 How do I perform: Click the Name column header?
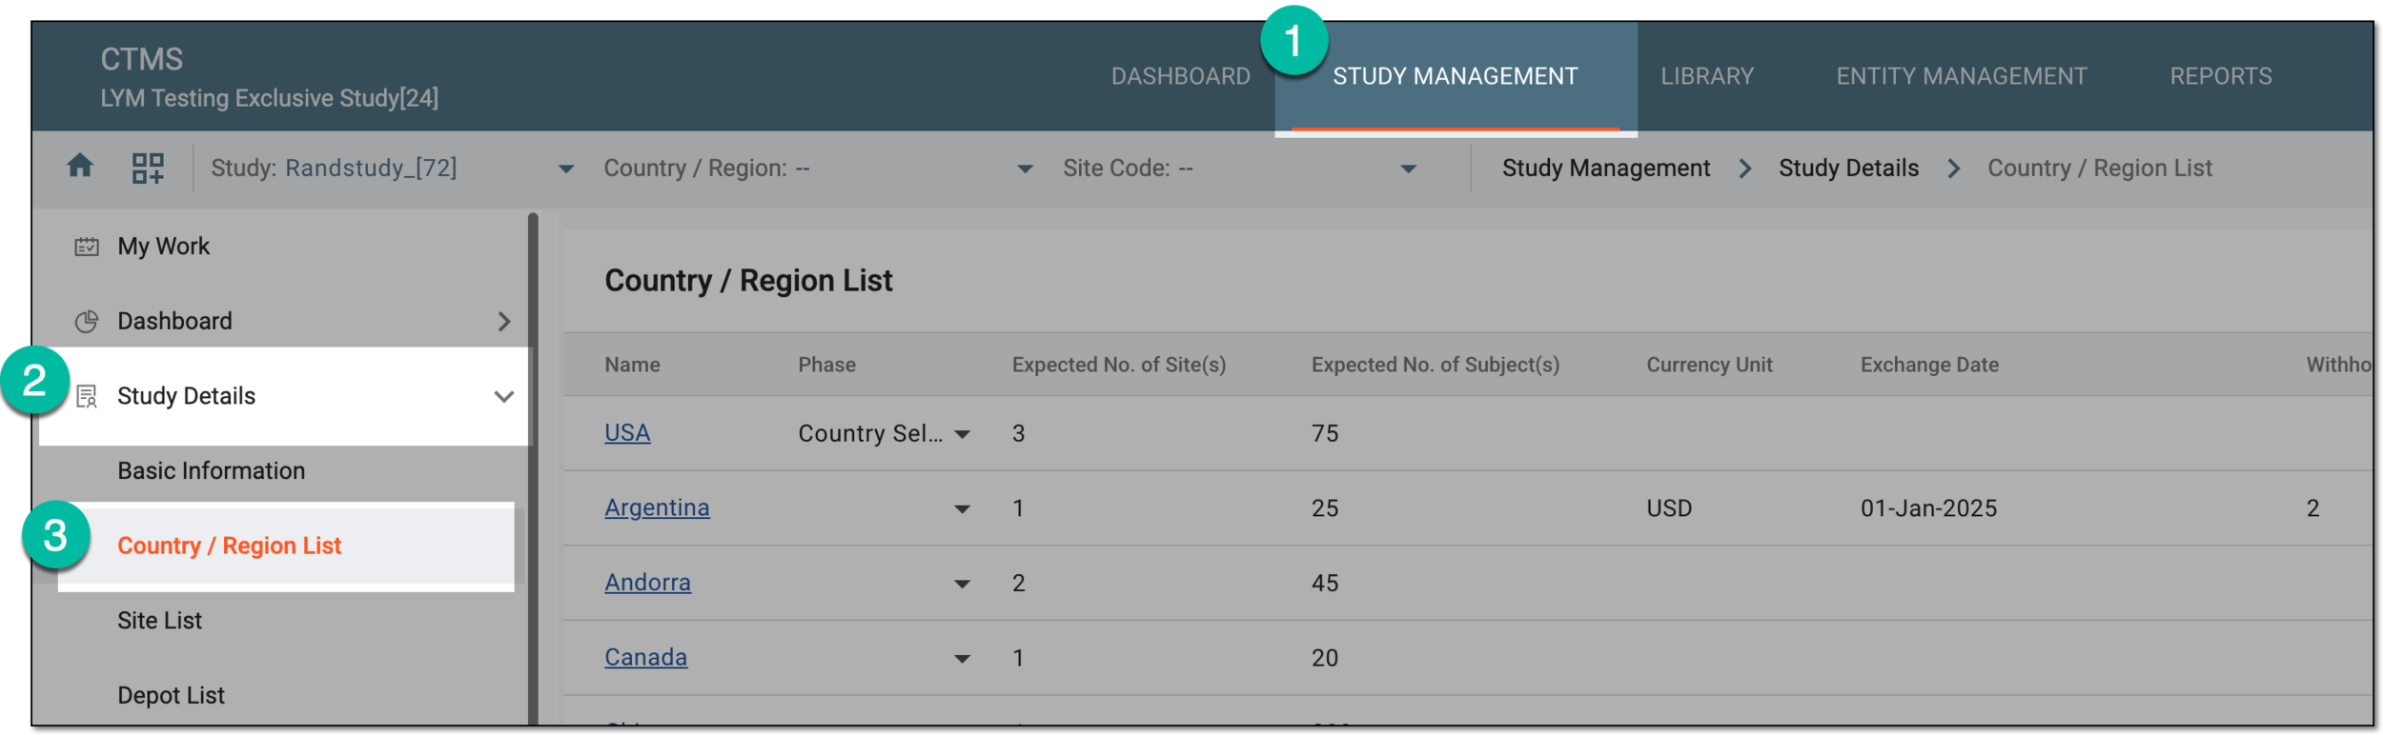pyautogui.click(x=632, y=366)
